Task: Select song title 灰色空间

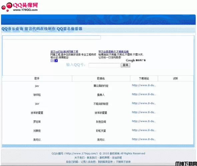Action: tap(101, 122)
